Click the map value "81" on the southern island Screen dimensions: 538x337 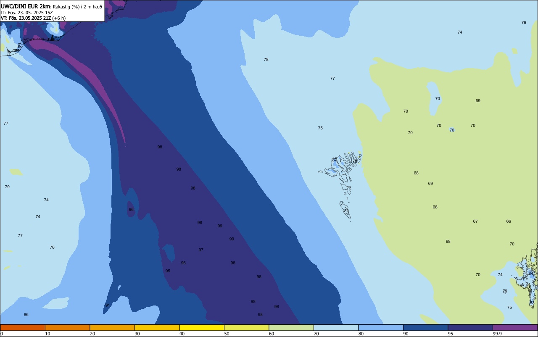click(x=346, y=211)
